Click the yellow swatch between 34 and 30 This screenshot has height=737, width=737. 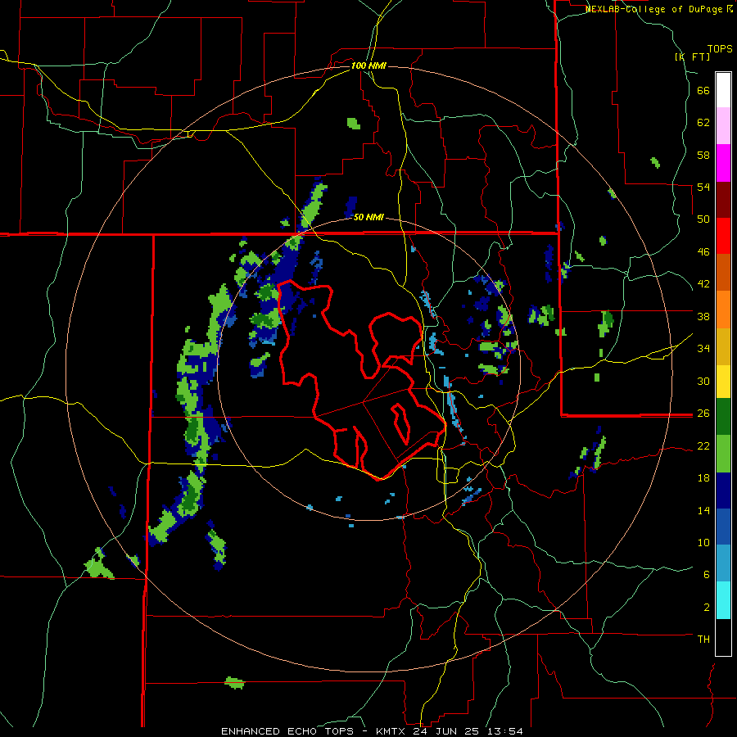[x=723, y=382]
